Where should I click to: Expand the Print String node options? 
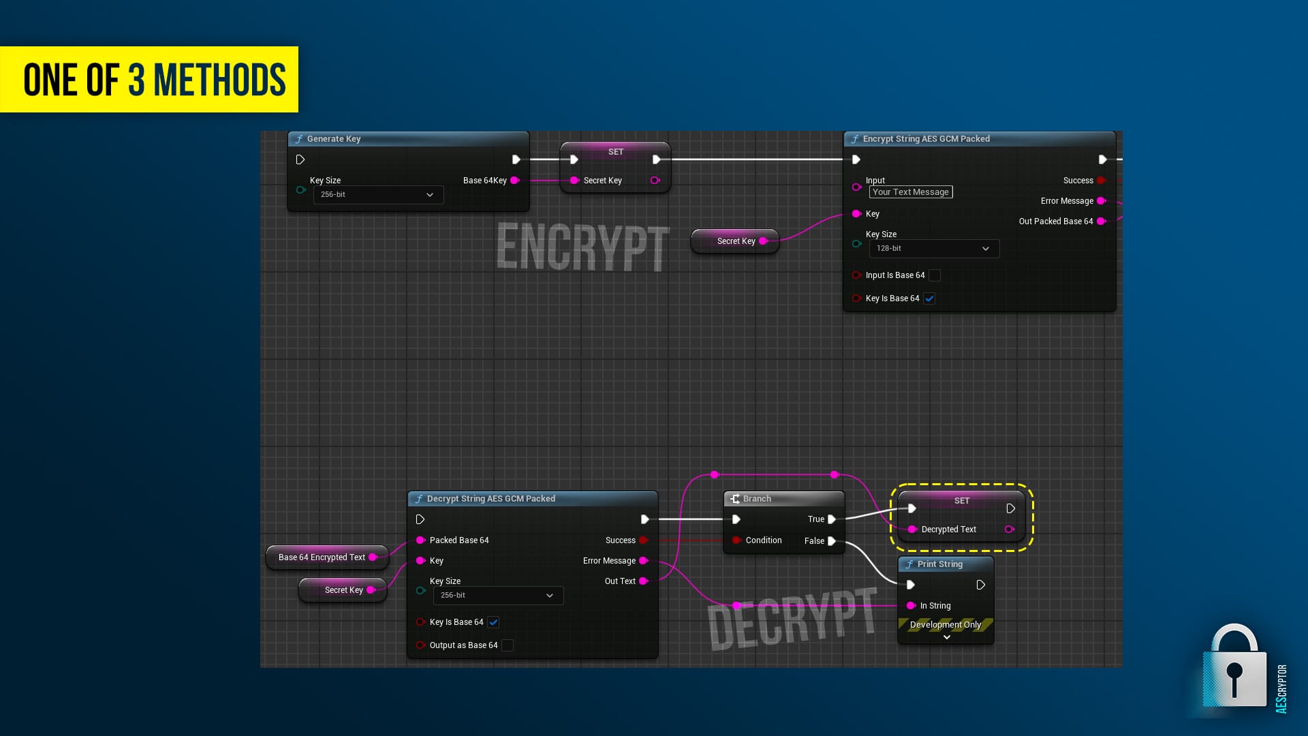946,637
